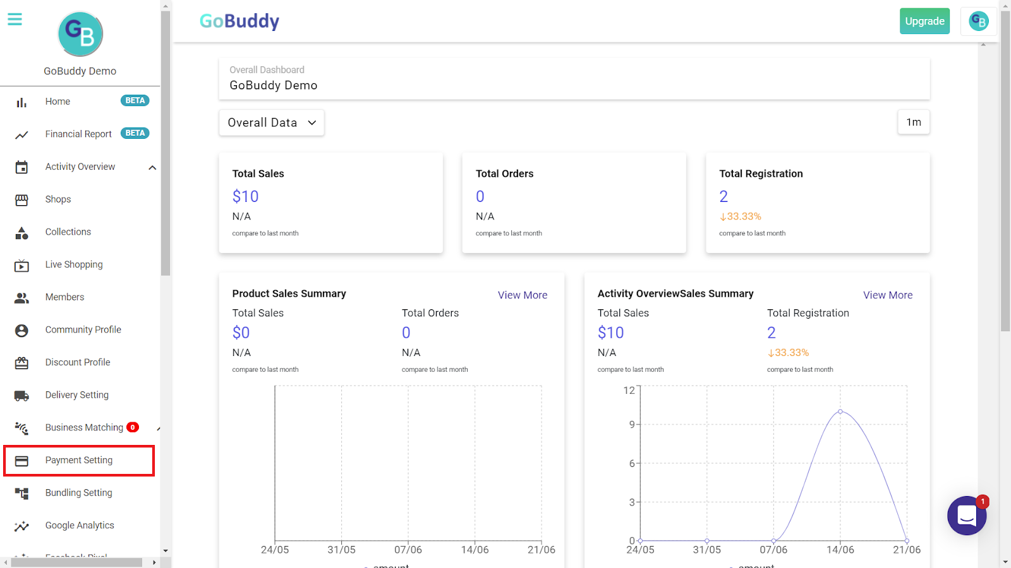The width and height of the screenshot is (1011, 568).
Task: Click the Bundling Setting hierarchy icon
Action: click(21, 494)
